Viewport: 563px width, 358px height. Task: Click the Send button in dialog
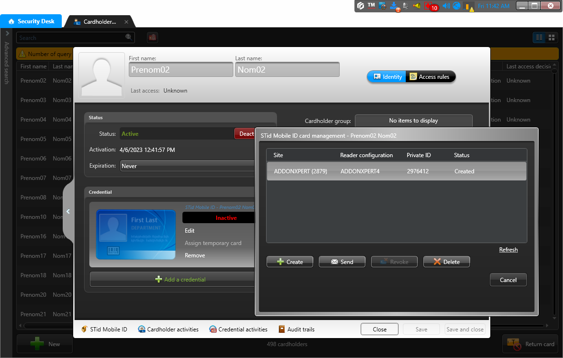[x=342, y=262]
